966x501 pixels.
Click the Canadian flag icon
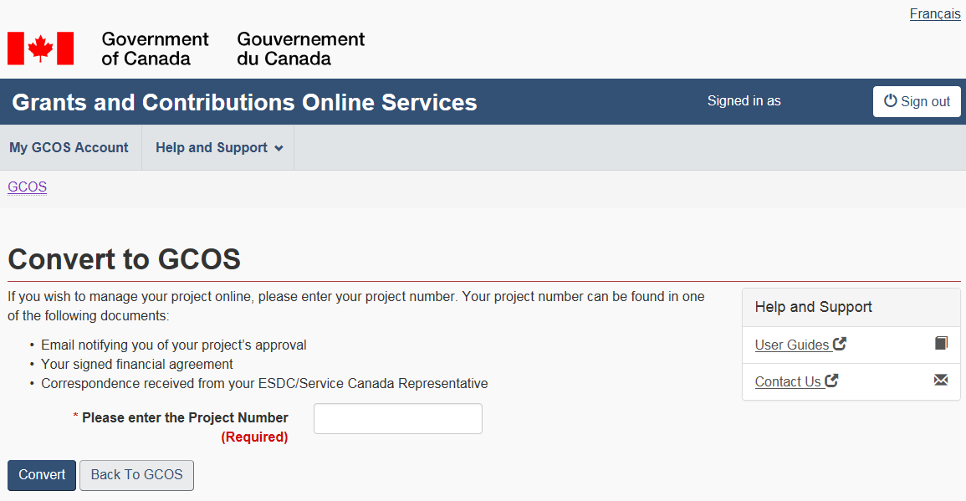(40, 49)
